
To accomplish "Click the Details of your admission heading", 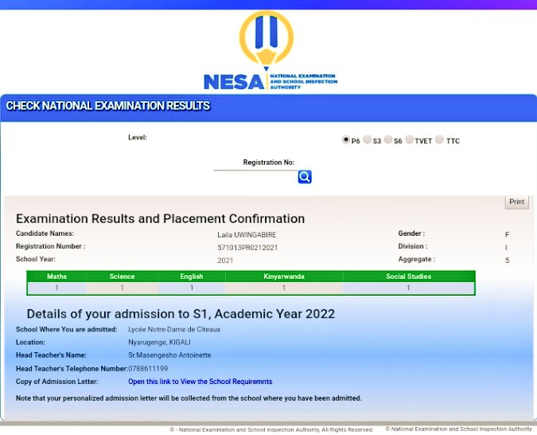I will coord(181,314).
